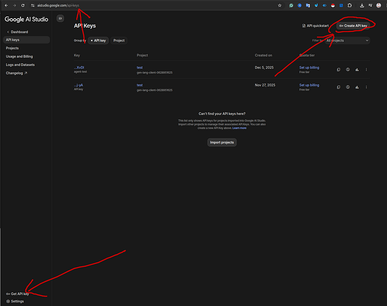Open more options for agent-test key row
Viewport: 387px width, 306px height.
366,70
